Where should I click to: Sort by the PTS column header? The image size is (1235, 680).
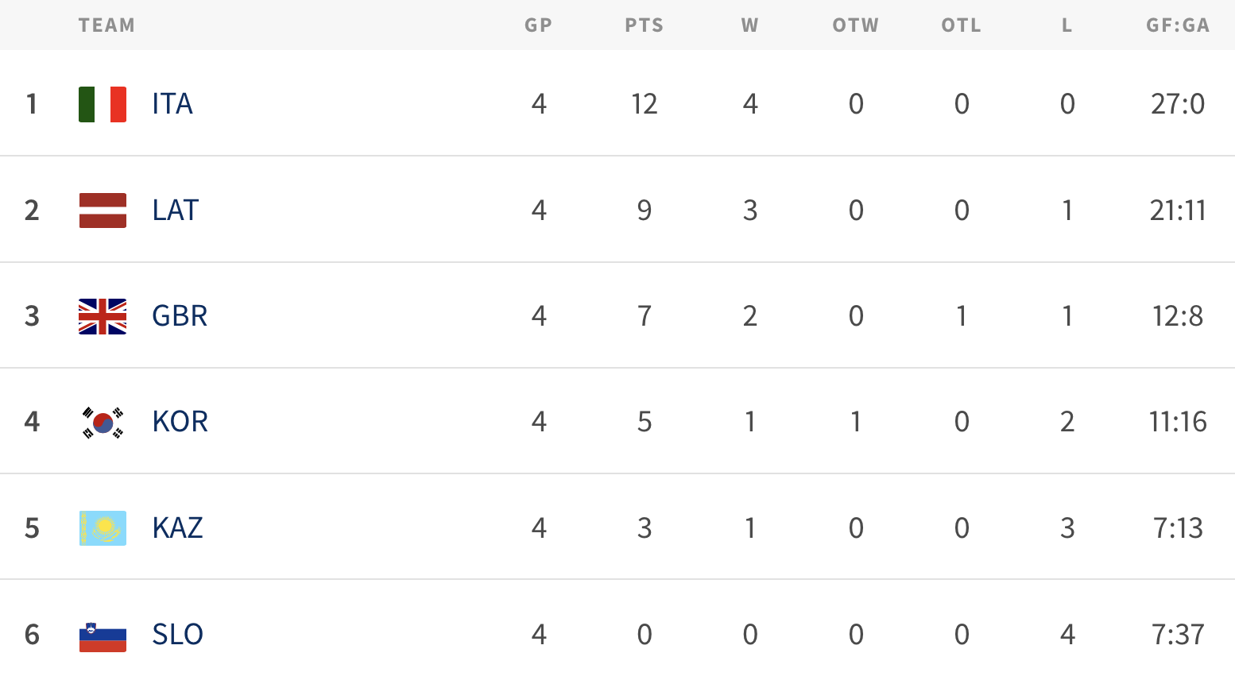click(644, 25)
